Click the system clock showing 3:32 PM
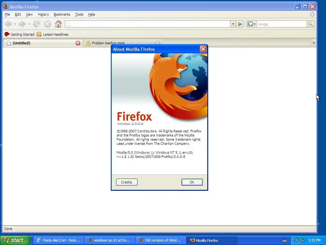The height and width of the screenshot is (245, 326). click(x=314, y=240)
